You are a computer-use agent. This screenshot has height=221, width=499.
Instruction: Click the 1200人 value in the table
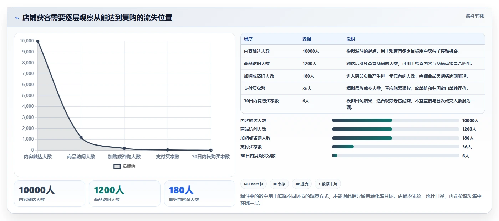[310, 64]
